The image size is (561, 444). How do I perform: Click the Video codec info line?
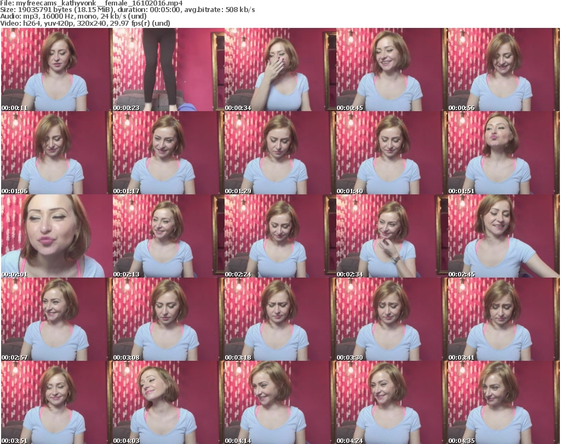[x=85, y=24]
